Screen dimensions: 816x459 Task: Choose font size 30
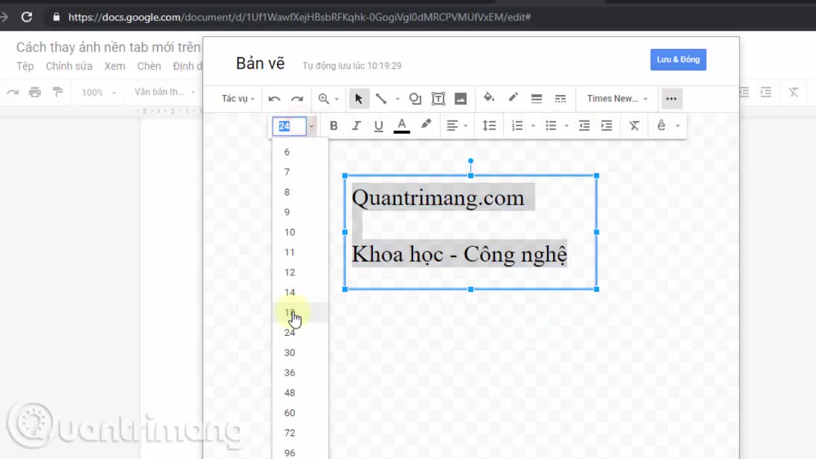(300, 353)
